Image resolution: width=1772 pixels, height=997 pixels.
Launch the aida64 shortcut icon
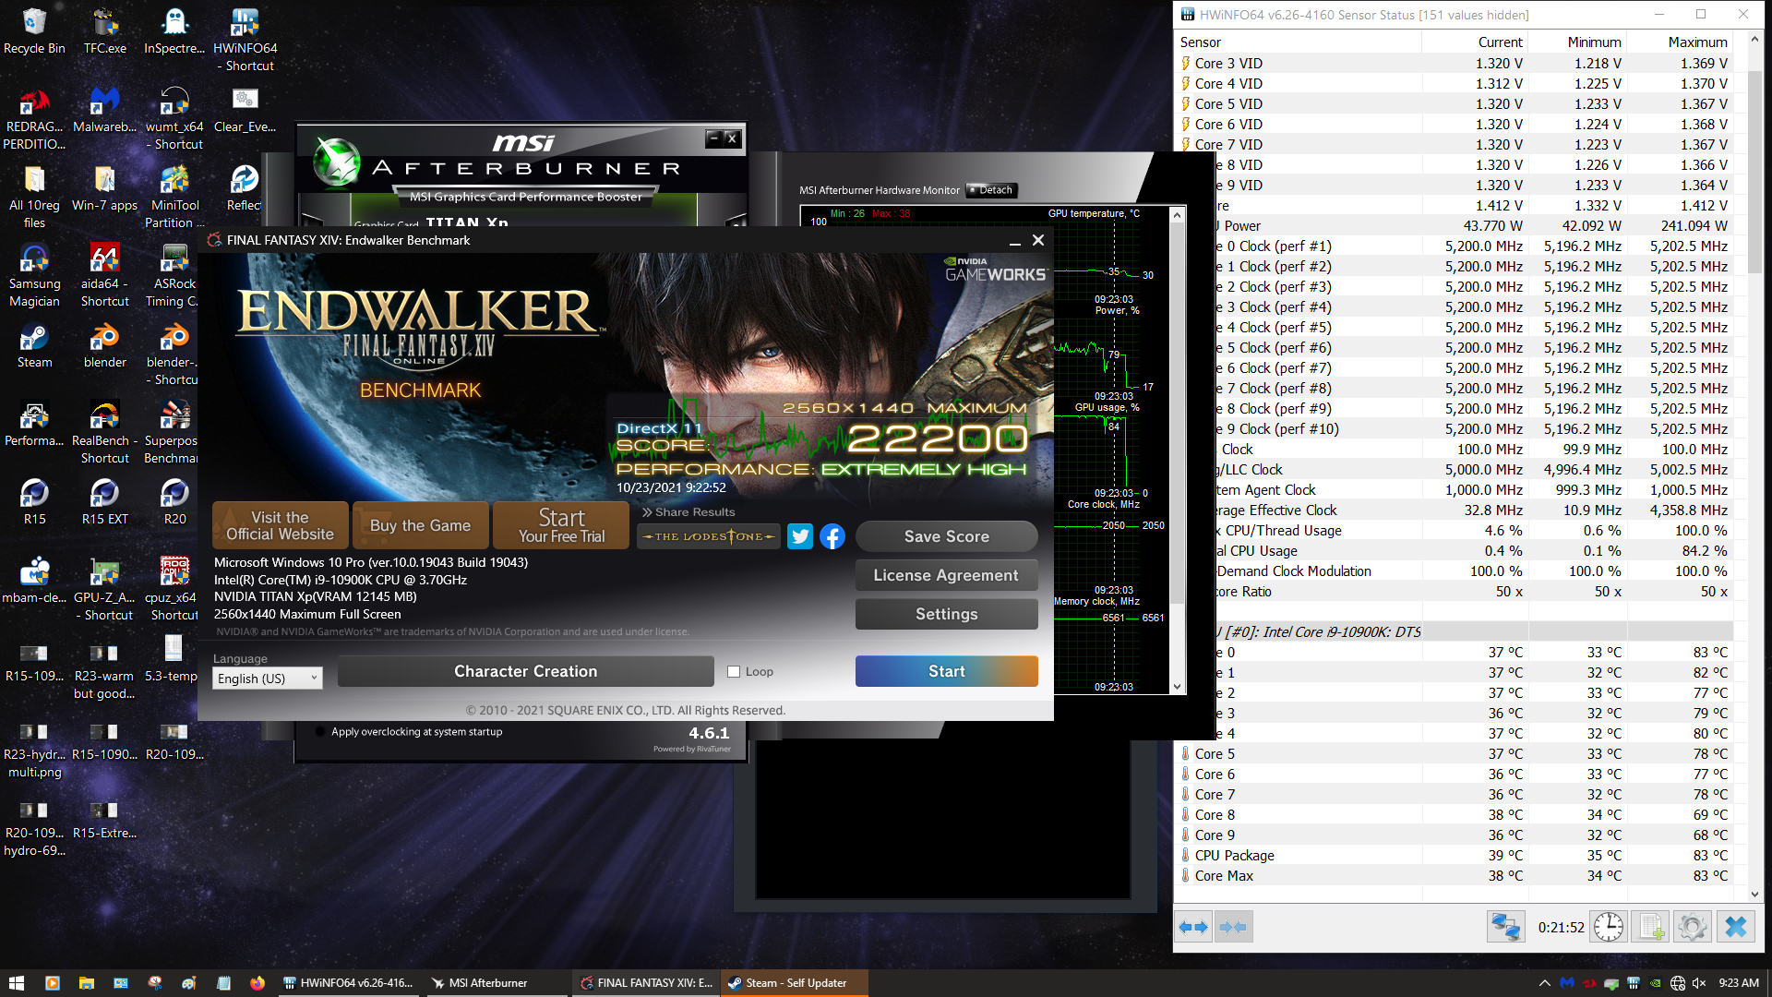(104, 275)
